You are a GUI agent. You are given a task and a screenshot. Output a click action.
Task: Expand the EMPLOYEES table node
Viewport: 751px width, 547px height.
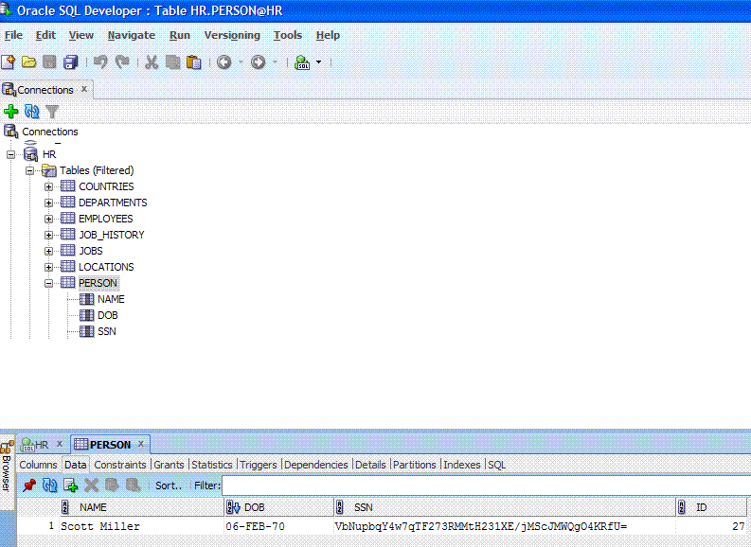coord(48,220)
